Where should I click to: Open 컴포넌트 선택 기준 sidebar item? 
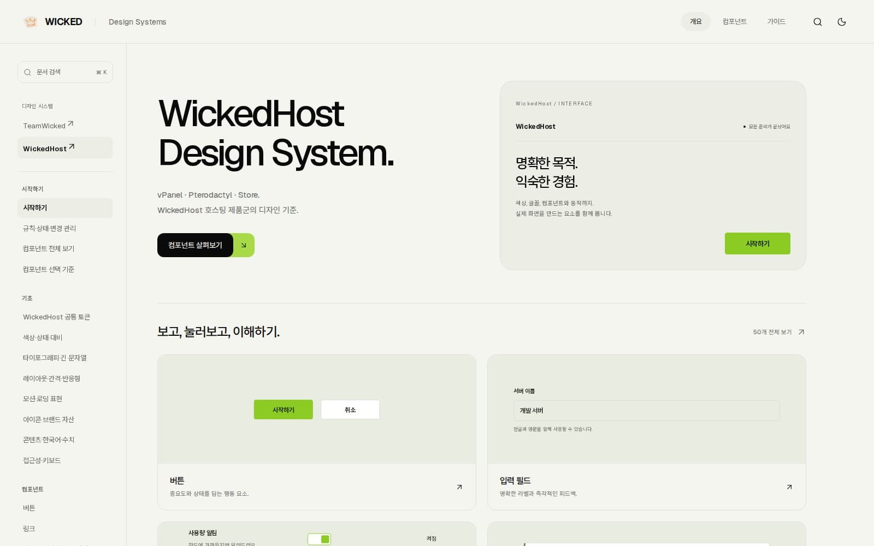[65, 269]
